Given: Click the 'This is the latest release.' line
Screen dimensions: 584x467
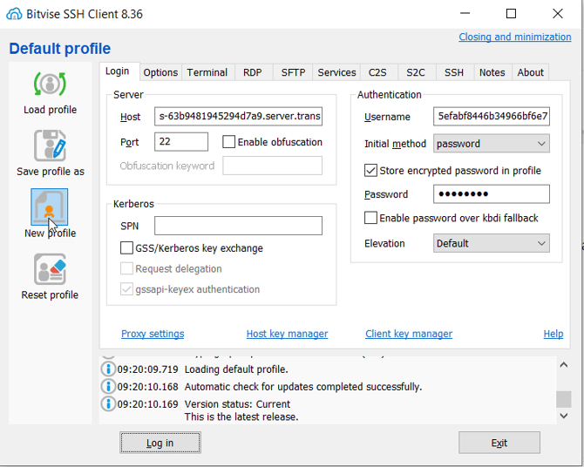Looking at the screenshot, I should pyautogui.click(x=241, y=416).
